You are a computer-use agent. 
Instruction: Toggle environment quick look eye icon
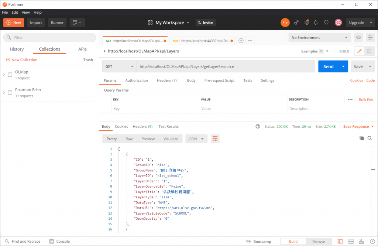[358, 37]
